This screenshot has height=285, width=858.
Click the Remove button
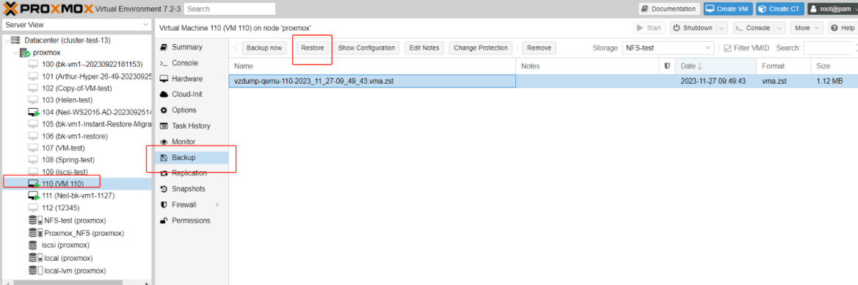click(539, 48)
